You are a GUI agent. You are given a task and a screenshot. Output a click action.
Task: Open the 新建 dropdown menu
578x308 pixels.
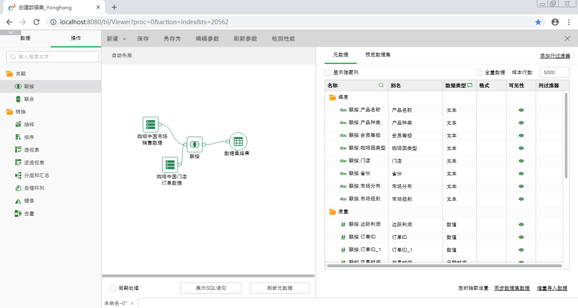tap(116, 38)
